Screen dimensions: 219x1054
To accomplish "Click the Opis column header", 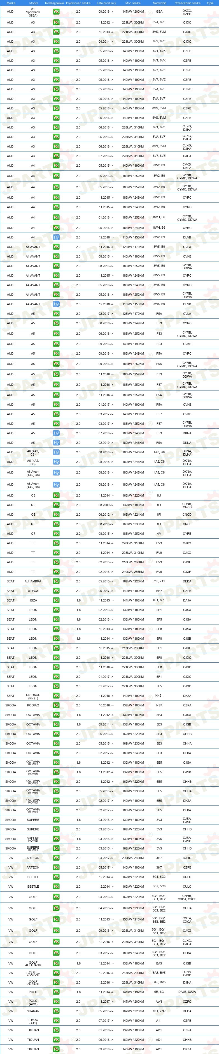I will tap(210, 3).
